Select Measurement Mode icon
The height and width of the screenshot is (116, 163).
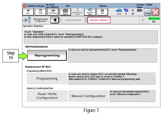tap(78, 12)
